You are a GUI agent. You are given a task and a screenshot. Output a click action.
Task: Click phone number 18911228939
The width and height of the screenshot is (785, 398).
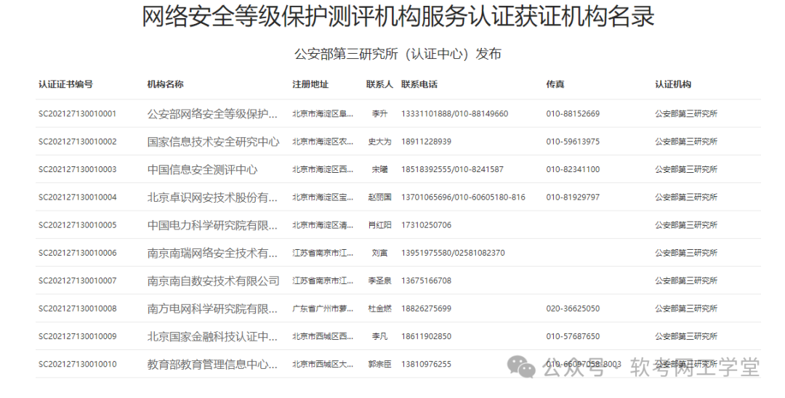[426, 142]
